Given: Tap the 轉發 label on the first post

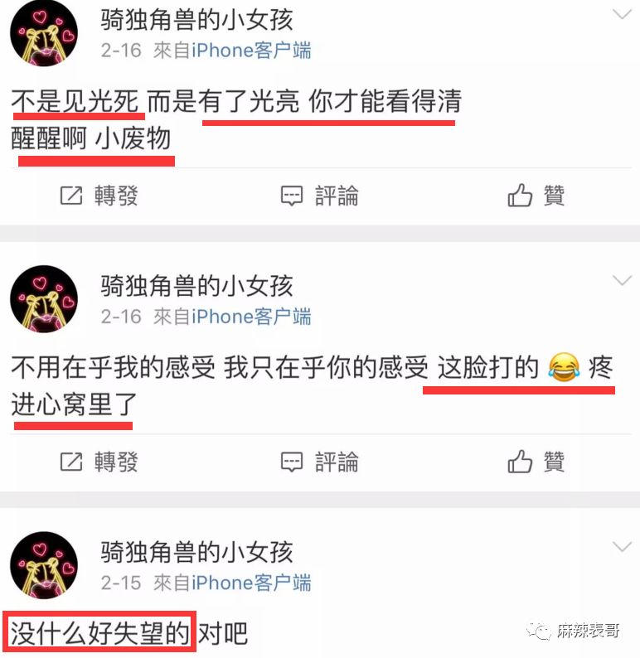Looking at the screenshot, I should point(116,196).
